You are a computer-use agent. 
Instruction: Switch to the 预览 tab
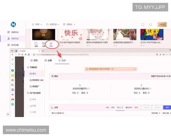pos(34,61)
